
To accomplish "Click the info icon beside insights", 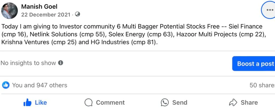I will (x=61, y=63).
